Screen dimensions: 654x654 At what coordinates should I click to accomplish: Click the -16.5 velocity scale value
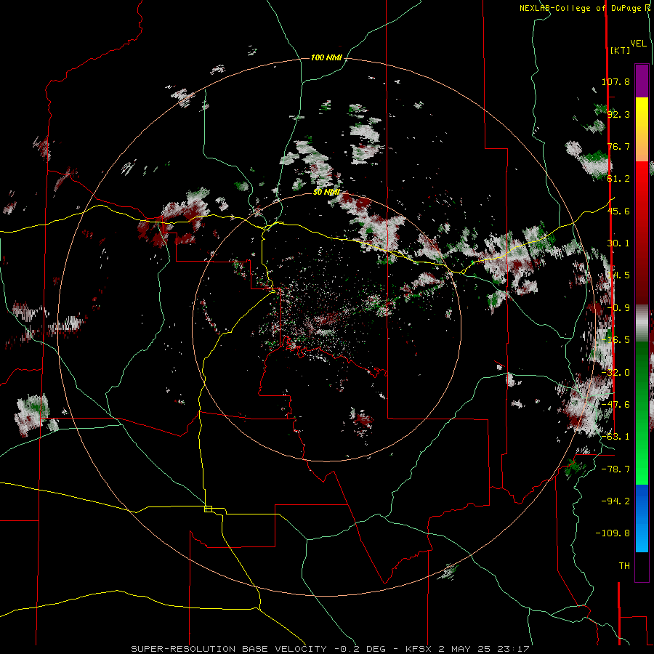click(615, 340)
